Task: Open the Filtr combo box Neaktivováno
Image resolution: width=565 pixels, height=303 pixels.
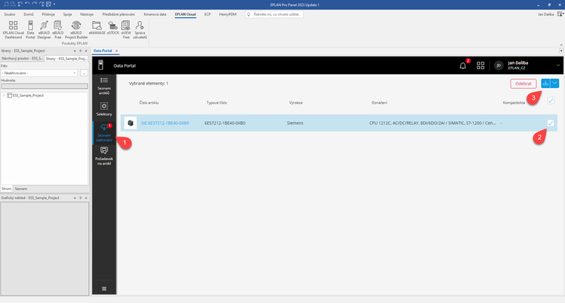Action: click(x=39, y=73)
